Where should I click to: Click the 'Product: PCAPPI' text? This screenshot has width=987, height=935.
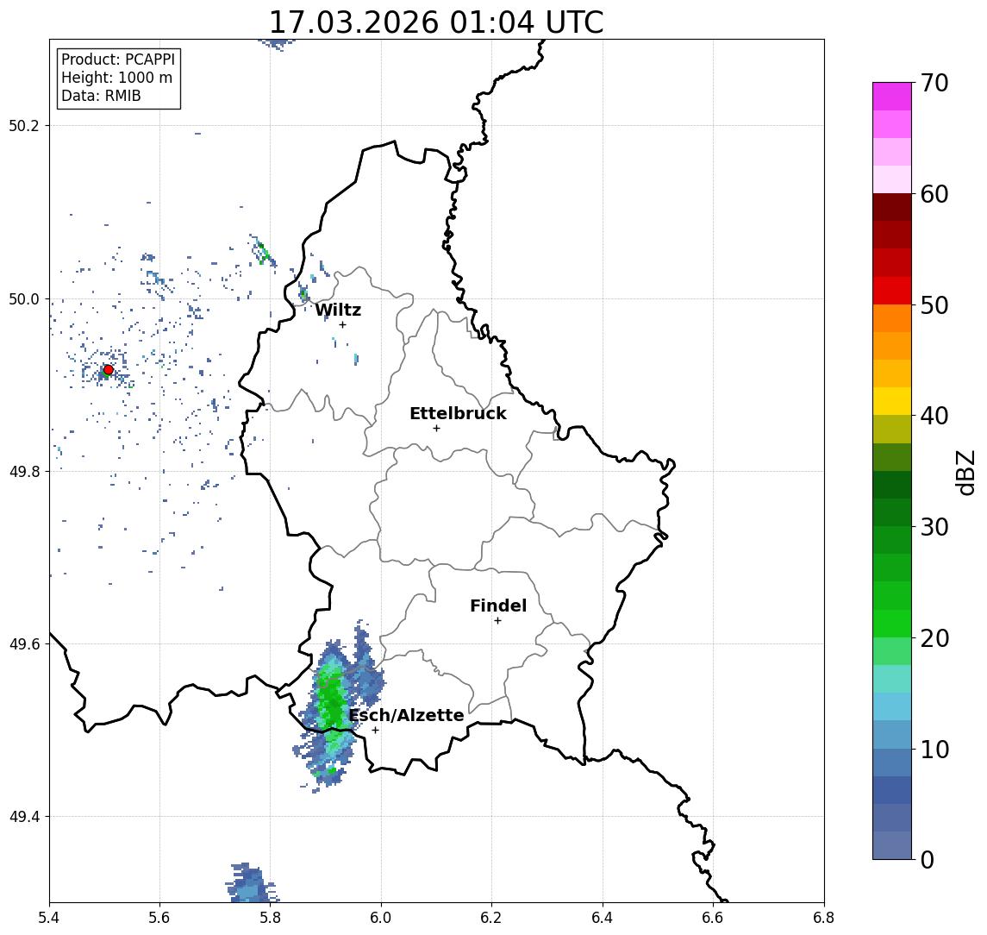(118, 60)
